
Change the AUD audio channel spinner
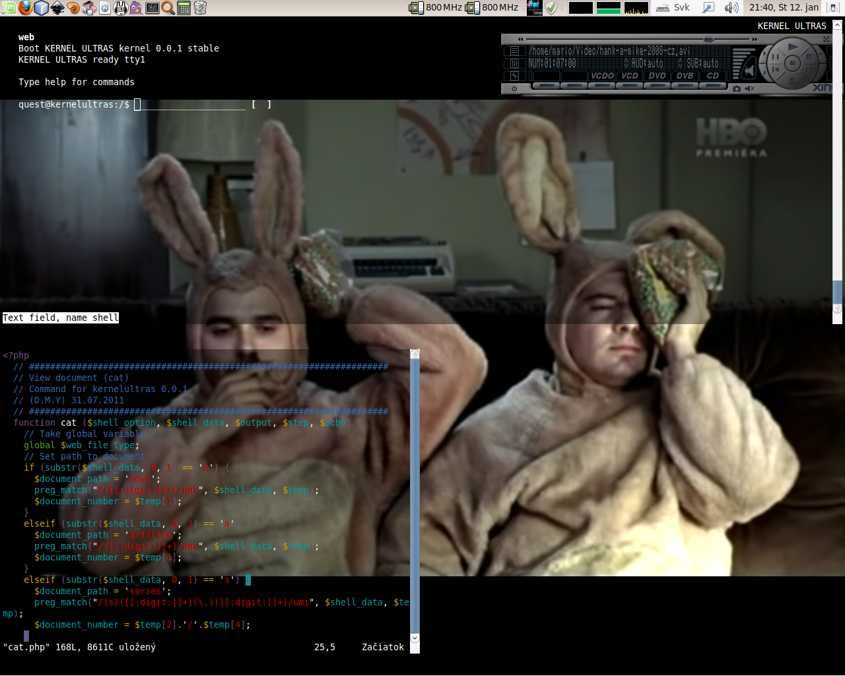click(x=626, y=63)
